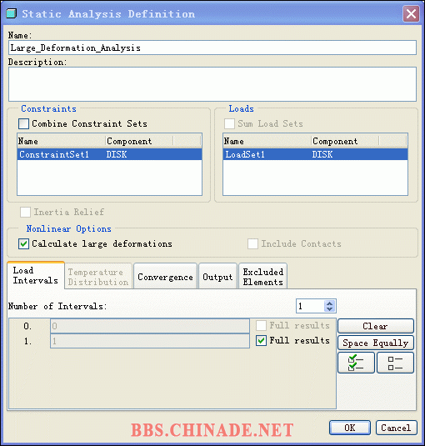Close the Static Analysis Definition dialog
Viewport: 425px width, 446px height.
(x=411, y=13)
